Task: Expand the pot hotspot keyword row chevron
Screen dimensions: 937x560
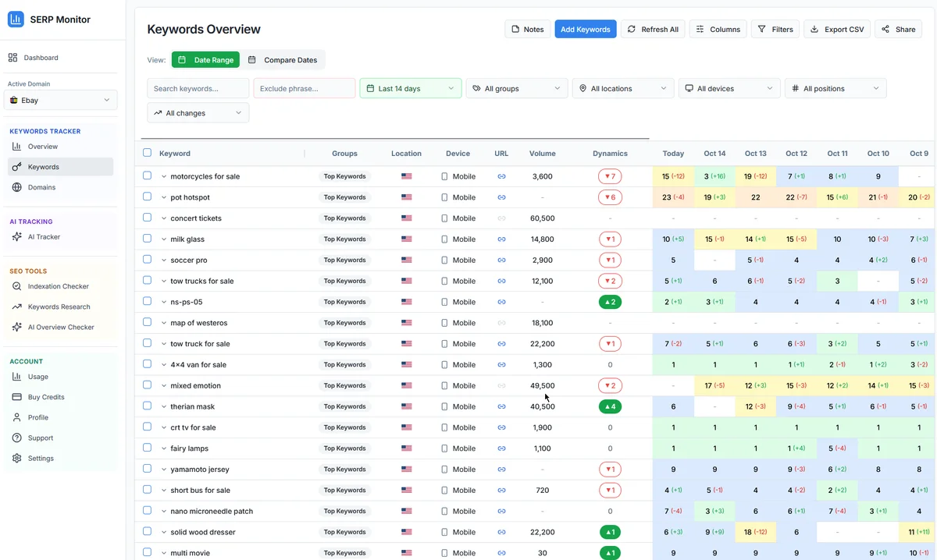Action: point(164,197)
